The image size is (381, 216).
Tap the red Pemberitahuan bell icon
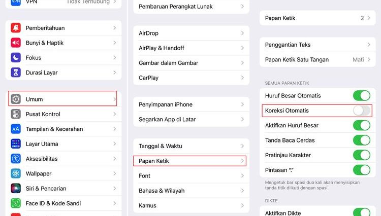coord(16,28)
